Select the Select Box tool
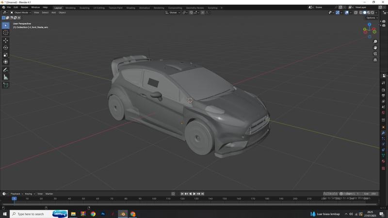Screen dimensions: 388x218 pyautogui.click(x=6, y=26)
